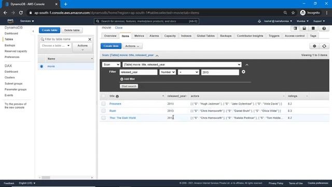
Task: Click the Create table button
Action: pyautogui.click(x=50, y=30)
